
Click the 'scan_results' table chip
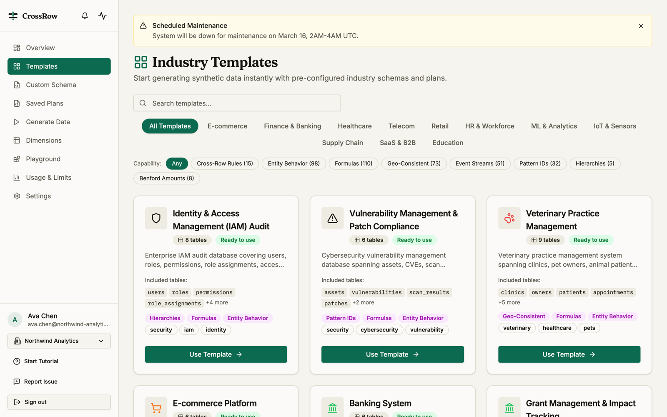429,292
